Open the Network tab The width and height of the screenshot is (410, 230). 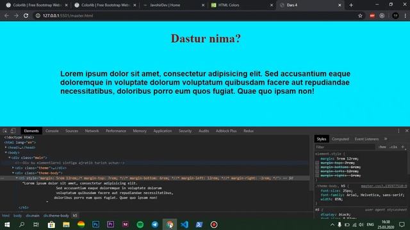[x=92, y=131]
